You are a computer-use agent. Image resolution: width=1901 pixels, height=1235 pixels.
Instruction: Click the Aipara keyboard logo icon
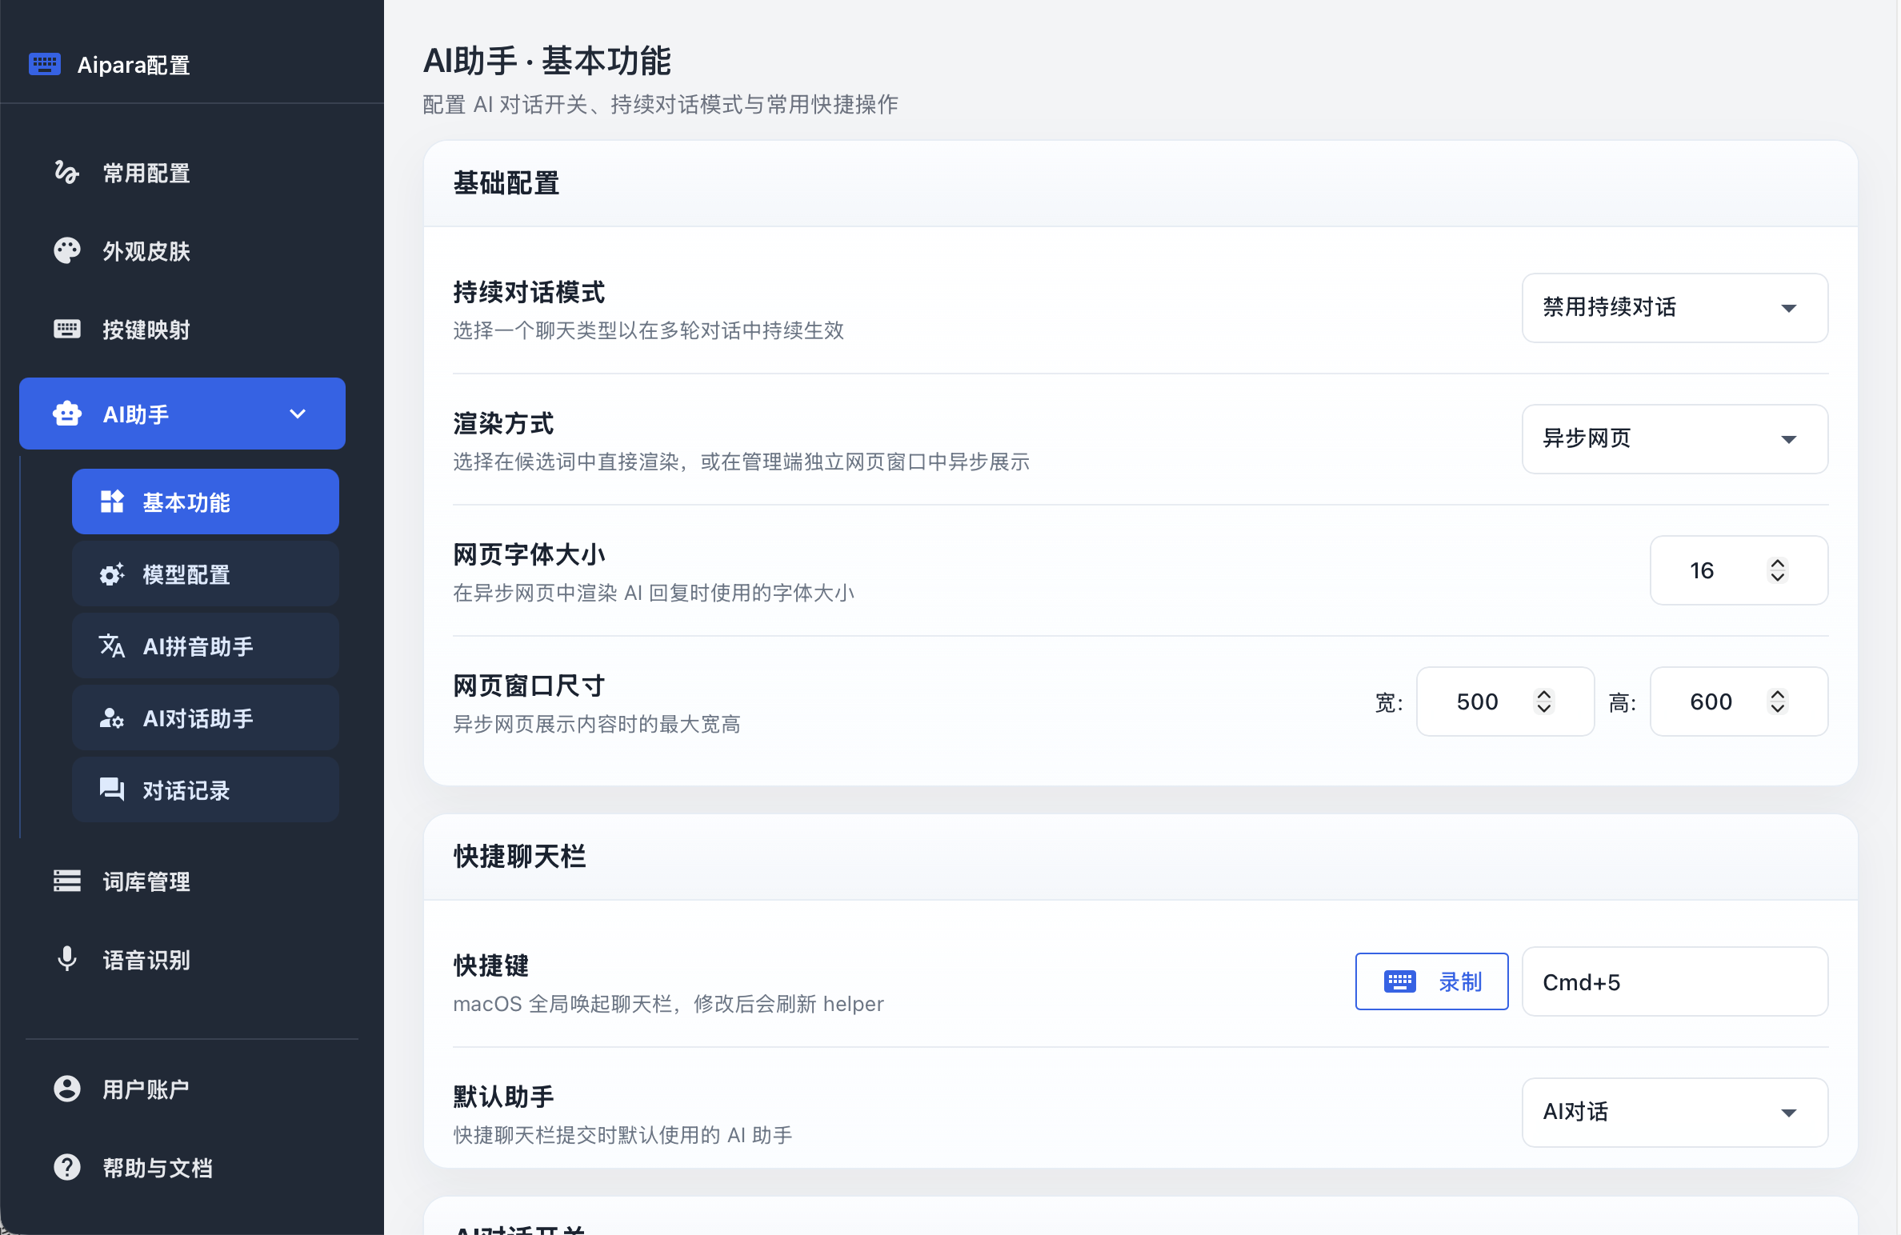pyautogui.click(x=45, y=64)
